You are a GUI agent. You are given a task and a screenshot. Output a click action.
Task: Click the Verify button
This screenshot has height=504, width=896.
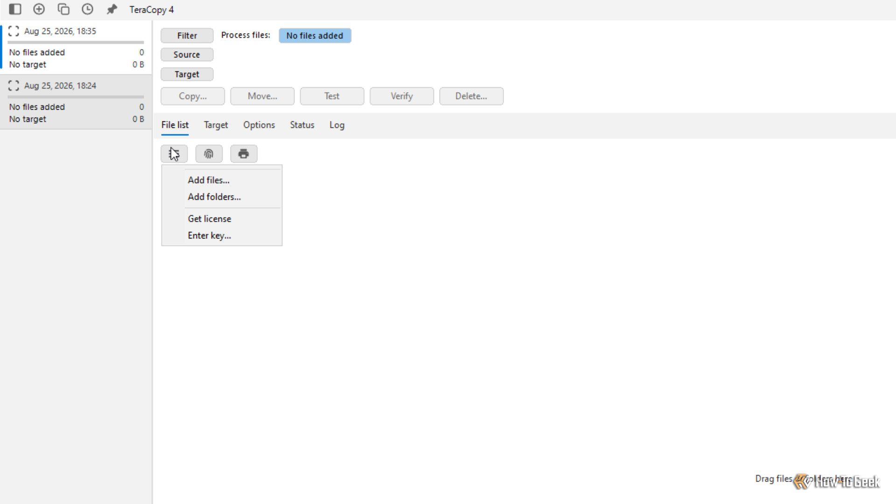pos(402,96)
